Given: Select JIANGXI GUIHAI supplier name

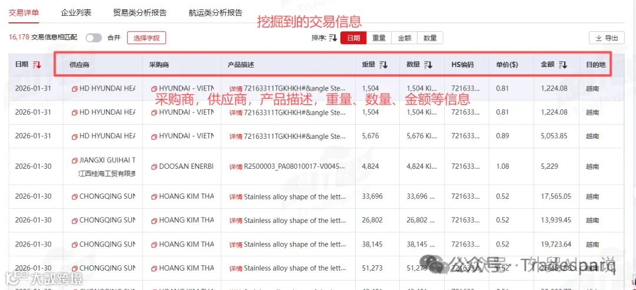Looking at the screenshot, I should (108, 161).
